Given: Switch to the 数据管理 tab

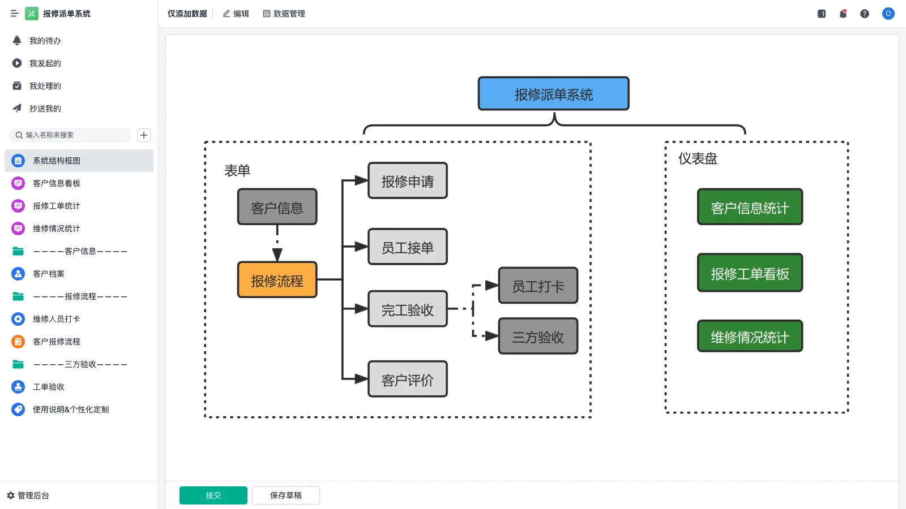Looking at the screenshot, I should 284,14.
